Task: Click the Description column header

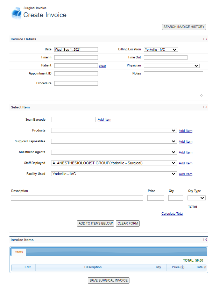Action: pos(93,267)
